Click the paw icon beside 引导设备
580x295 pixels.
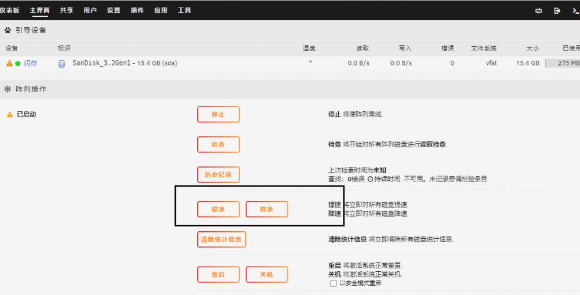coord(8,30)
